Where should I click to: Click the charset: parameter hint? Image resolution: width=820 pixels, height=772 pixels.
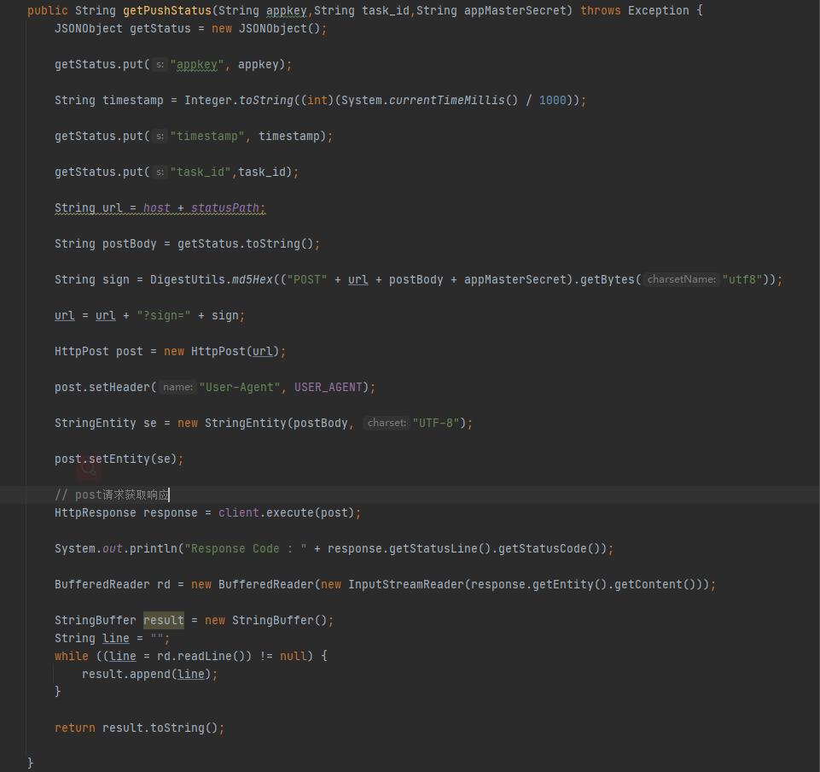(387, 423)
